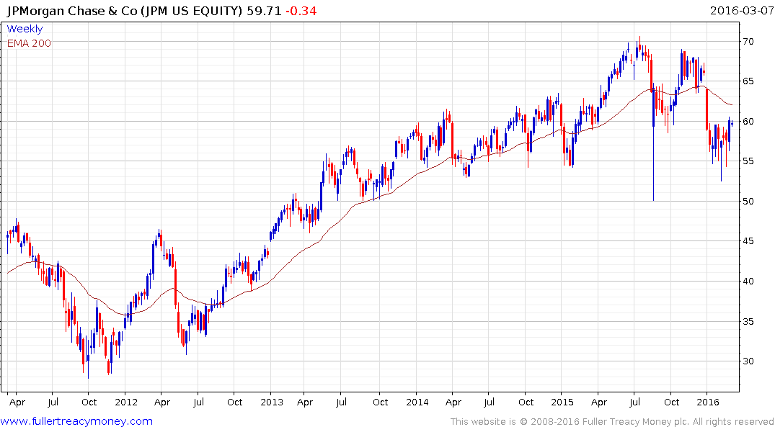Click the price value 59.71
Viewport: 775px width, 432px height.
(264, 11)
